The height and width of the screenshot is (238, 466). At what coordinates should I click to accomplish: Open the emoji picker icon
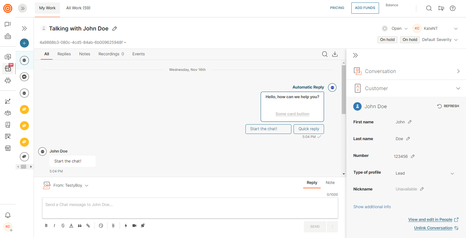[x=101, y=226]
